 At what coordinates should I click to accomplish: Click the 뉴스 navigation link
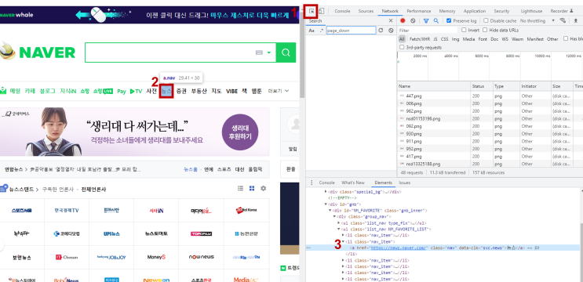(x=166, y=91)
